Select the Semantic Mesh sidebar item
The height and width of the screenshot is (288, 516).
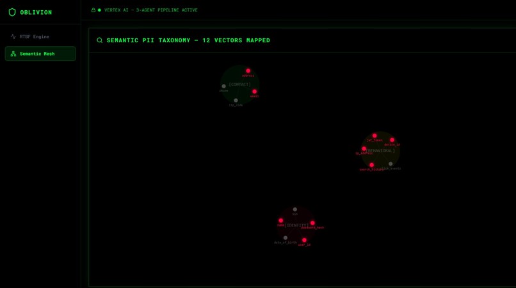click(40, 54)
